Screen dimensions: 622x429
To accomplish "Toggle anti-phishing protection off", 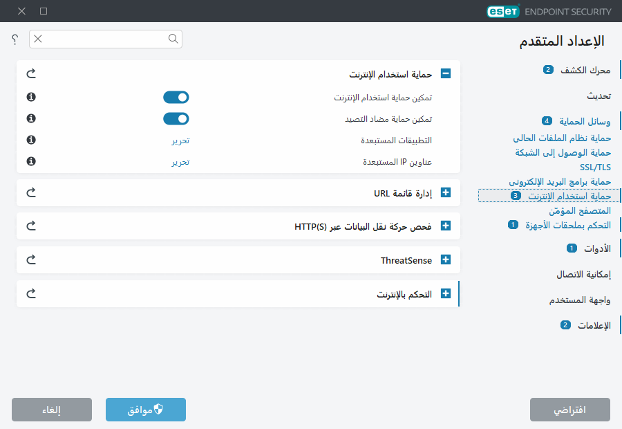I will (x=176, y=118).
